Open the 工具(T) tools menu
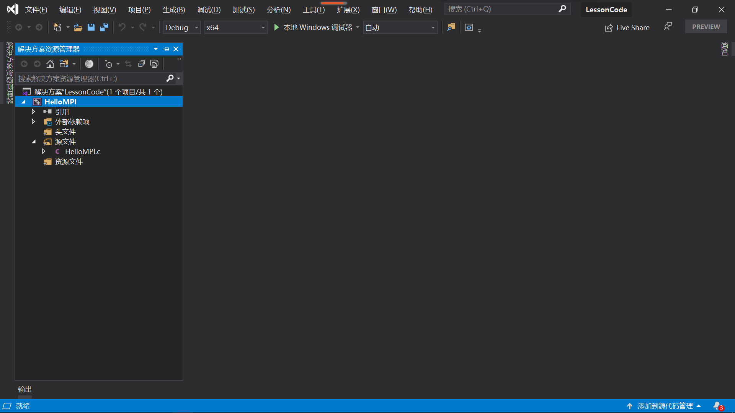The height and width of the screenshot is (413, 735). click(314, 10)
